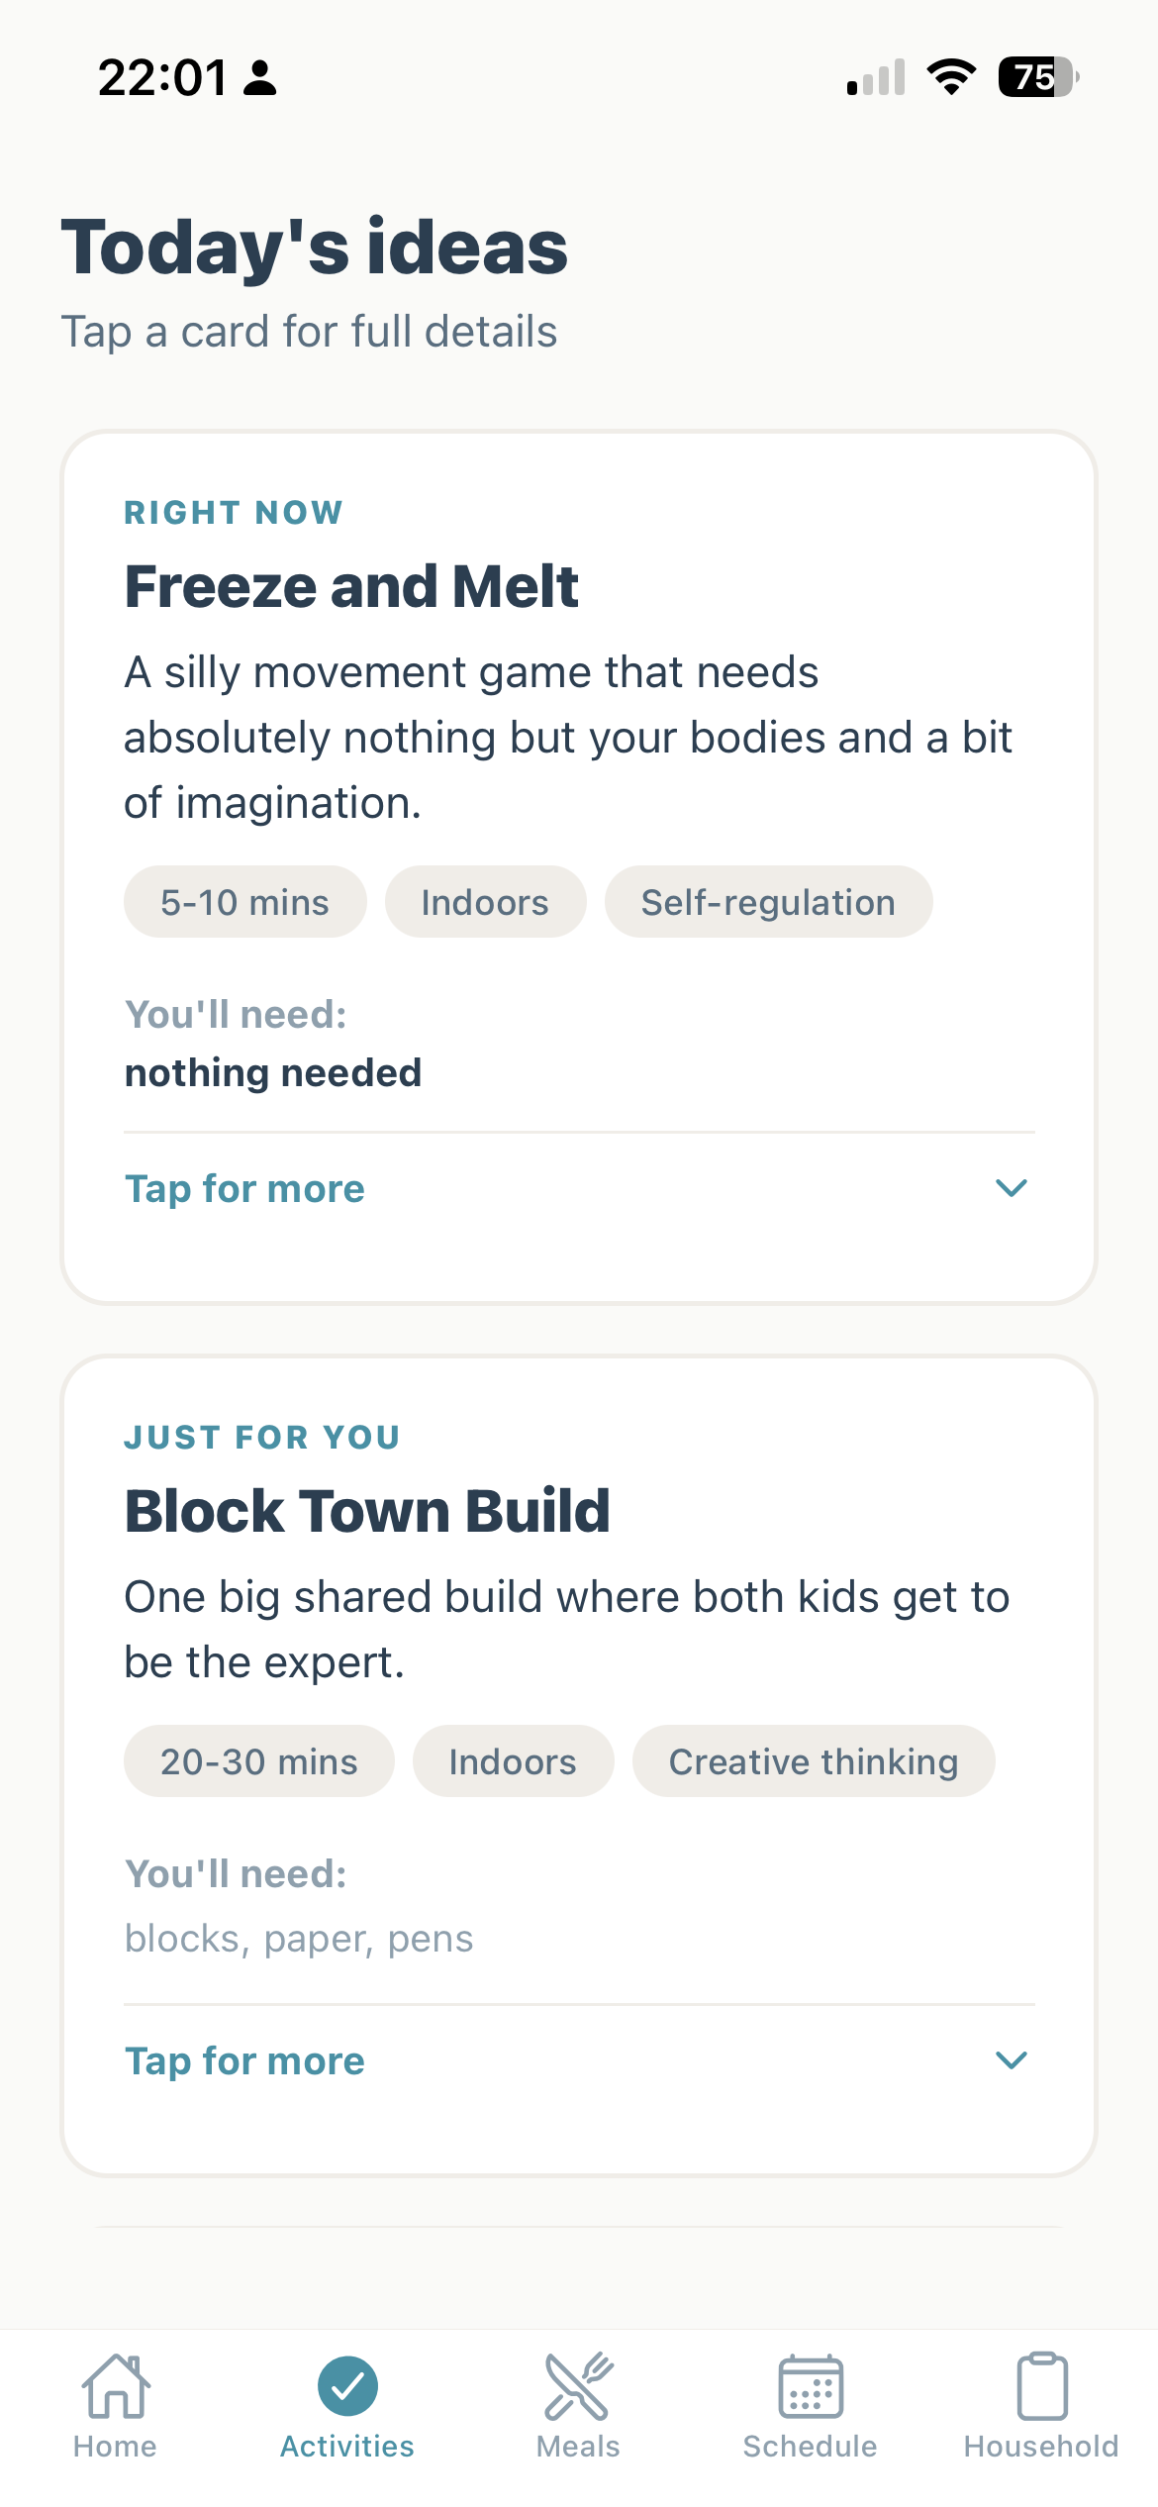This screenshot has height=2507, width=1158.
Task: Tap the battery indicator in status bar
Action: coord(1038,77)
